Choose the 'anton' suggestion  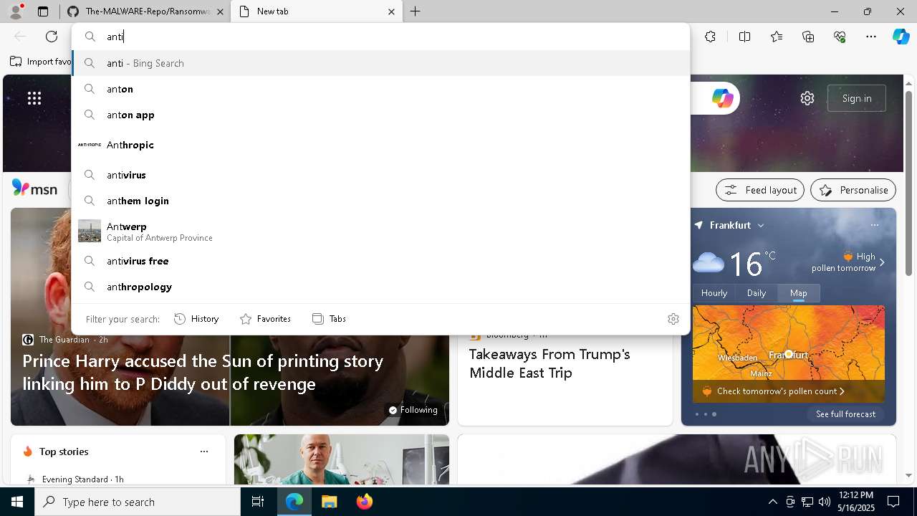tap(381, 89)
